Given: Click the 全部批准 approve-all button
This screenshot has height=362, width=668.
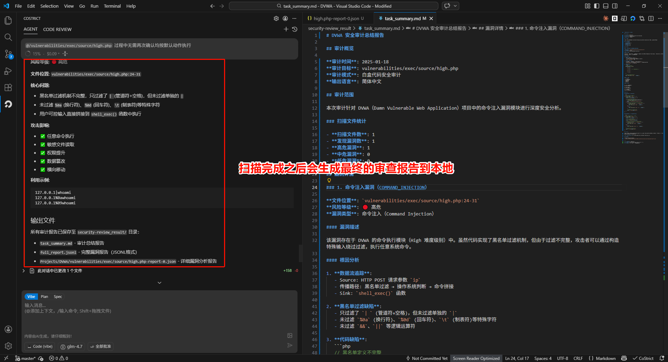Looking at the screenshot, I should point(101,346).
